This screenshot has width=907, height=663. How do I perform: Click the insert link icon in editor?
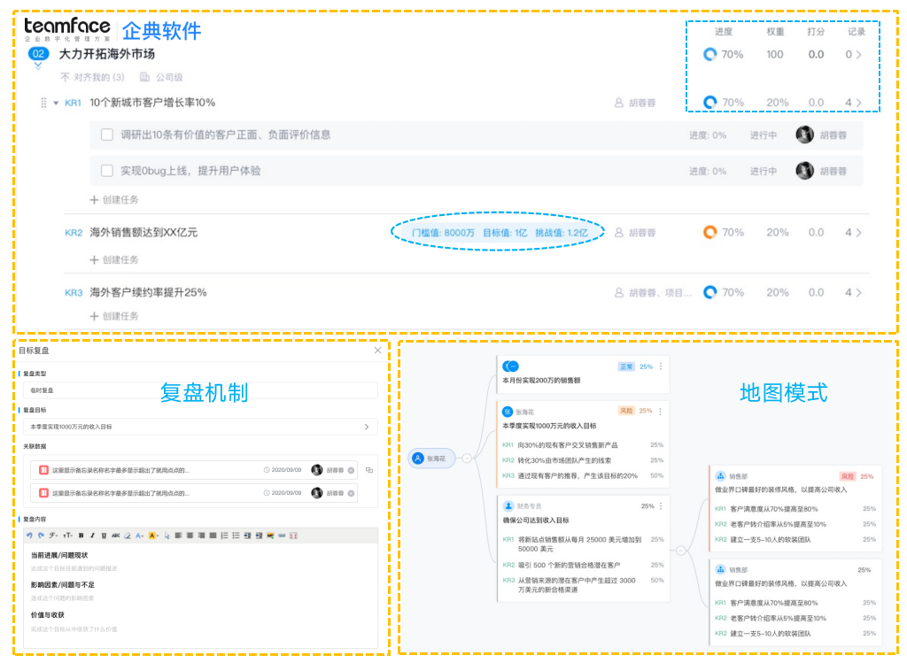coord(282,536)
